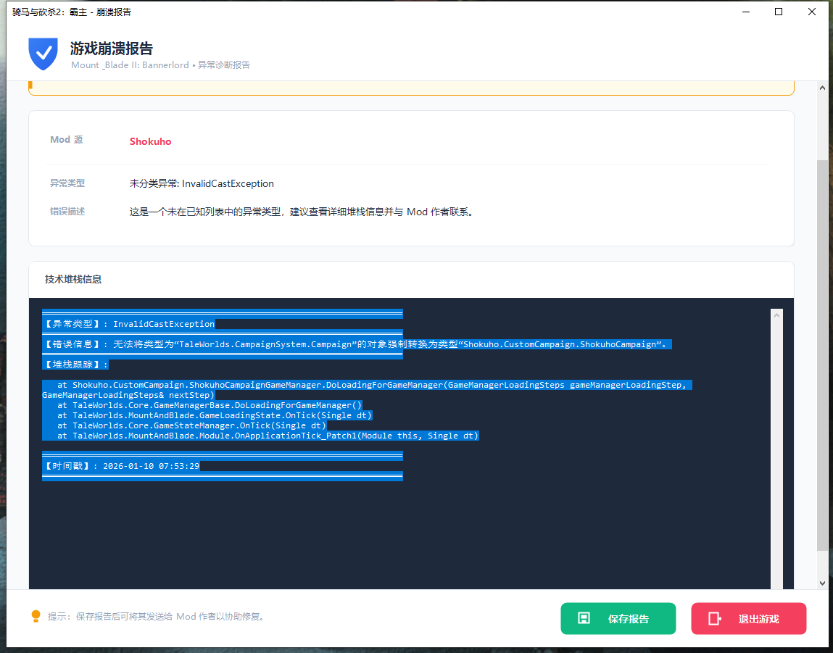Click the 退出游戏 exit game button
This screenshot has height=653, width=833.
point(748,618)
